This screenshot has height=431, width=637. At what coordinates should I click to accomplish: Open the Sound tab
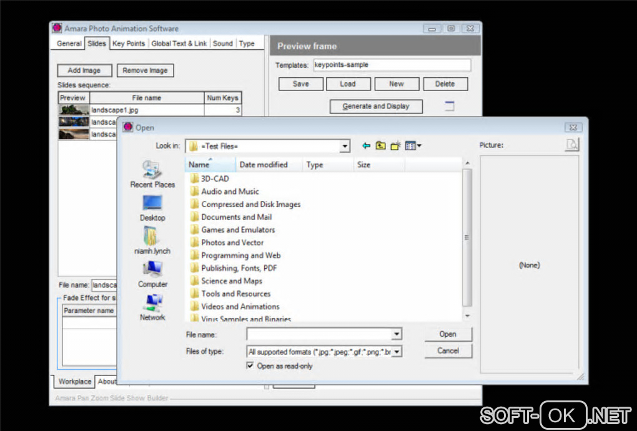pos(222,44)
